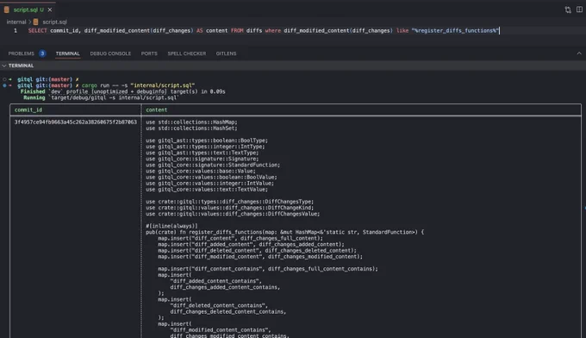The width and height of the screenshot is (586, 338).
Task: Switch to the TERMINAL panel tab
Action: point(67,53)
